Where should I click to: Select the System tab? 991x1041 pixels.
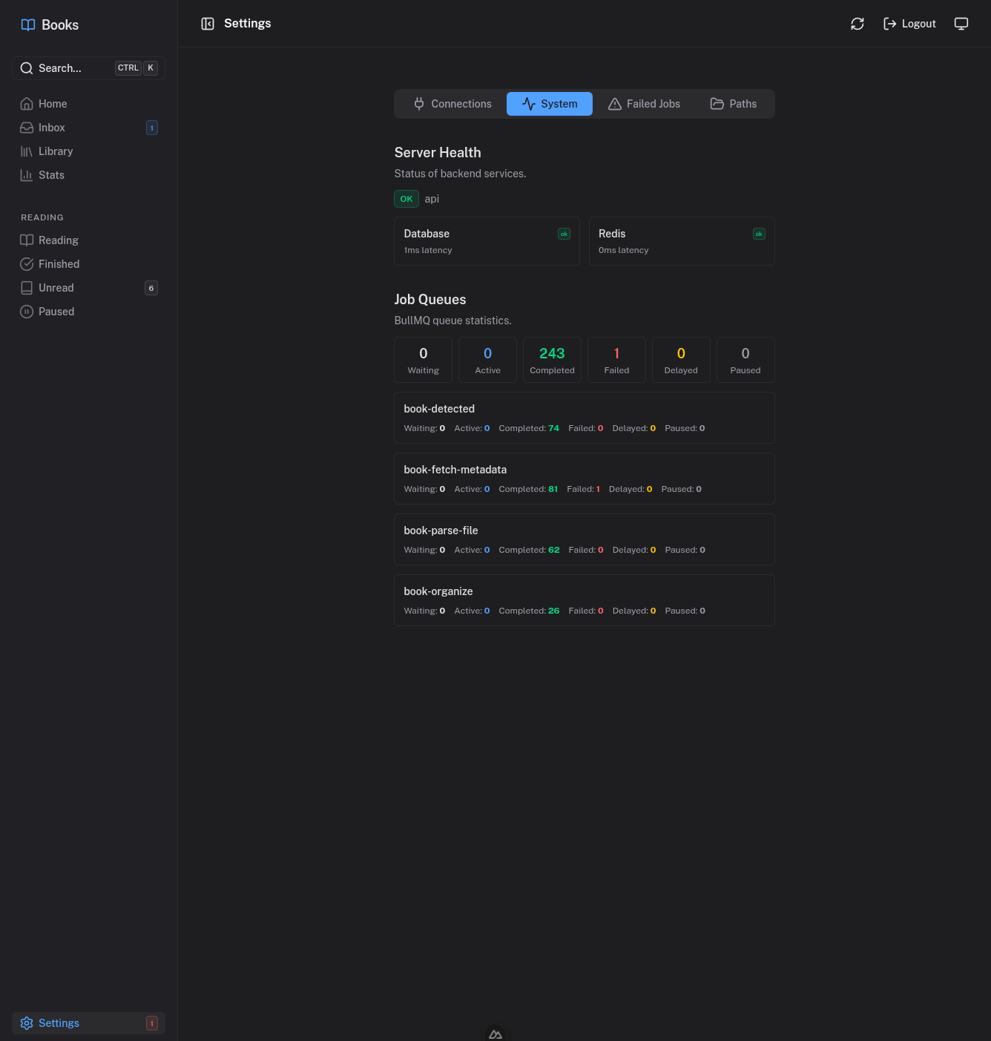549,104
